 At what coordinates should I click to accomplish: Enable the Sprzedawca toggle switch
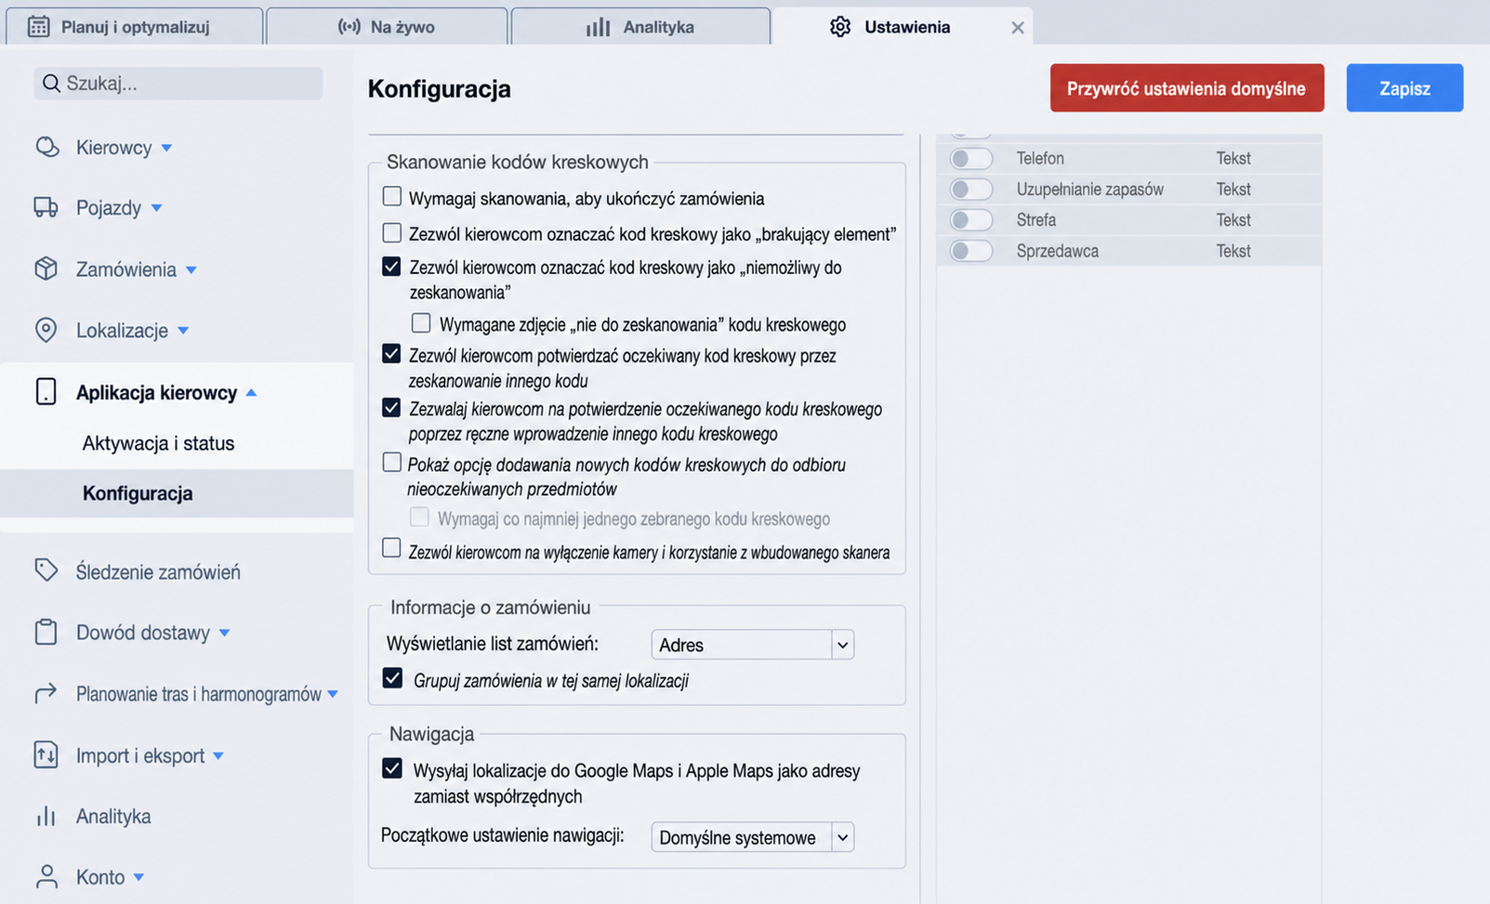(971, 251)
